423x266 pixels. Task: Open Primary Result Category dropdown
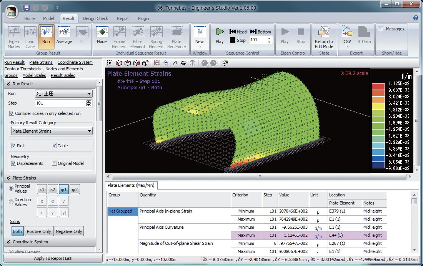pyautogui.click(x=52, y=131)
